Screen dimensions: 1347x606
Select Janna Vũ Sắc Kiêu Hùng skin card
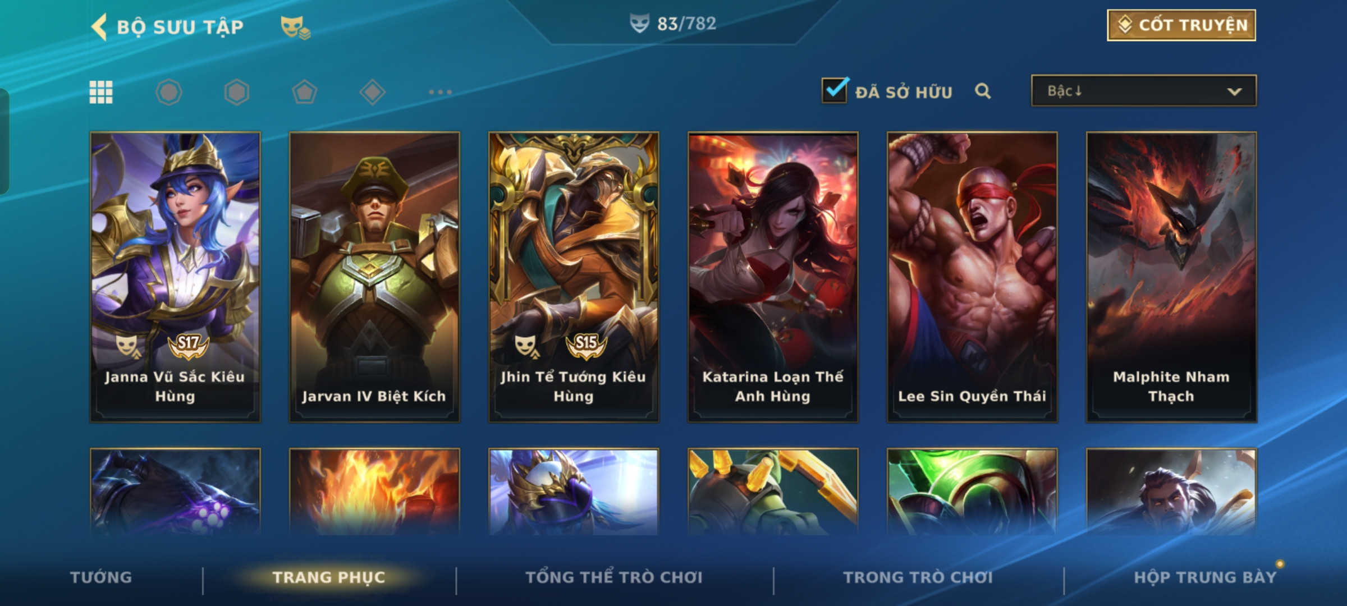coord(175,277)
